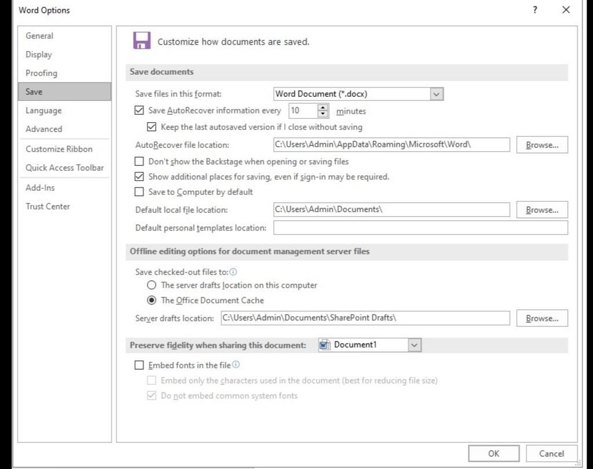Click the Server drafts location path field
Image resolution: width=593 pixels, height=469 pixels.
coord(365,318)
